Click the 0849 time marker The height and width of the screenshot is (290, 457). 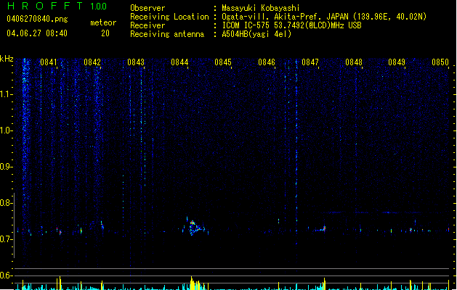click(397, 62)
